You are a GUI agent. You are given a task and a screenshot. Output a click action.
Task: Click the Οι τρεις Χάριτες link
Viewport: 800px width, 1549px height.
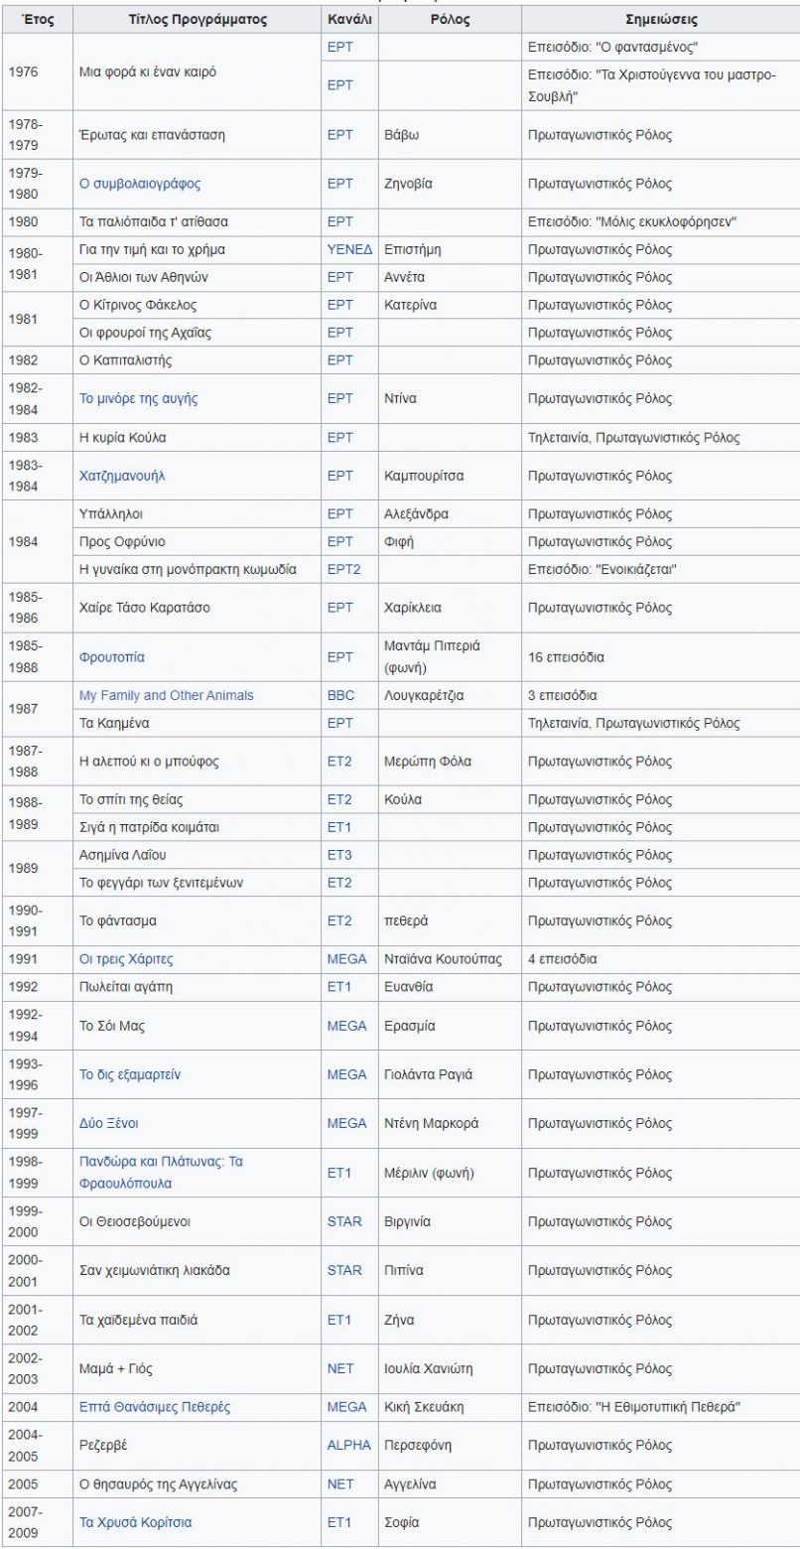pyautogui.click(x=126, y=959)
